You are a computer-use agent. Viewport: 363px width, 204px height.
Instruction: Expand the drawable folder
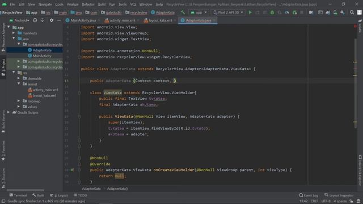(19, 78)
